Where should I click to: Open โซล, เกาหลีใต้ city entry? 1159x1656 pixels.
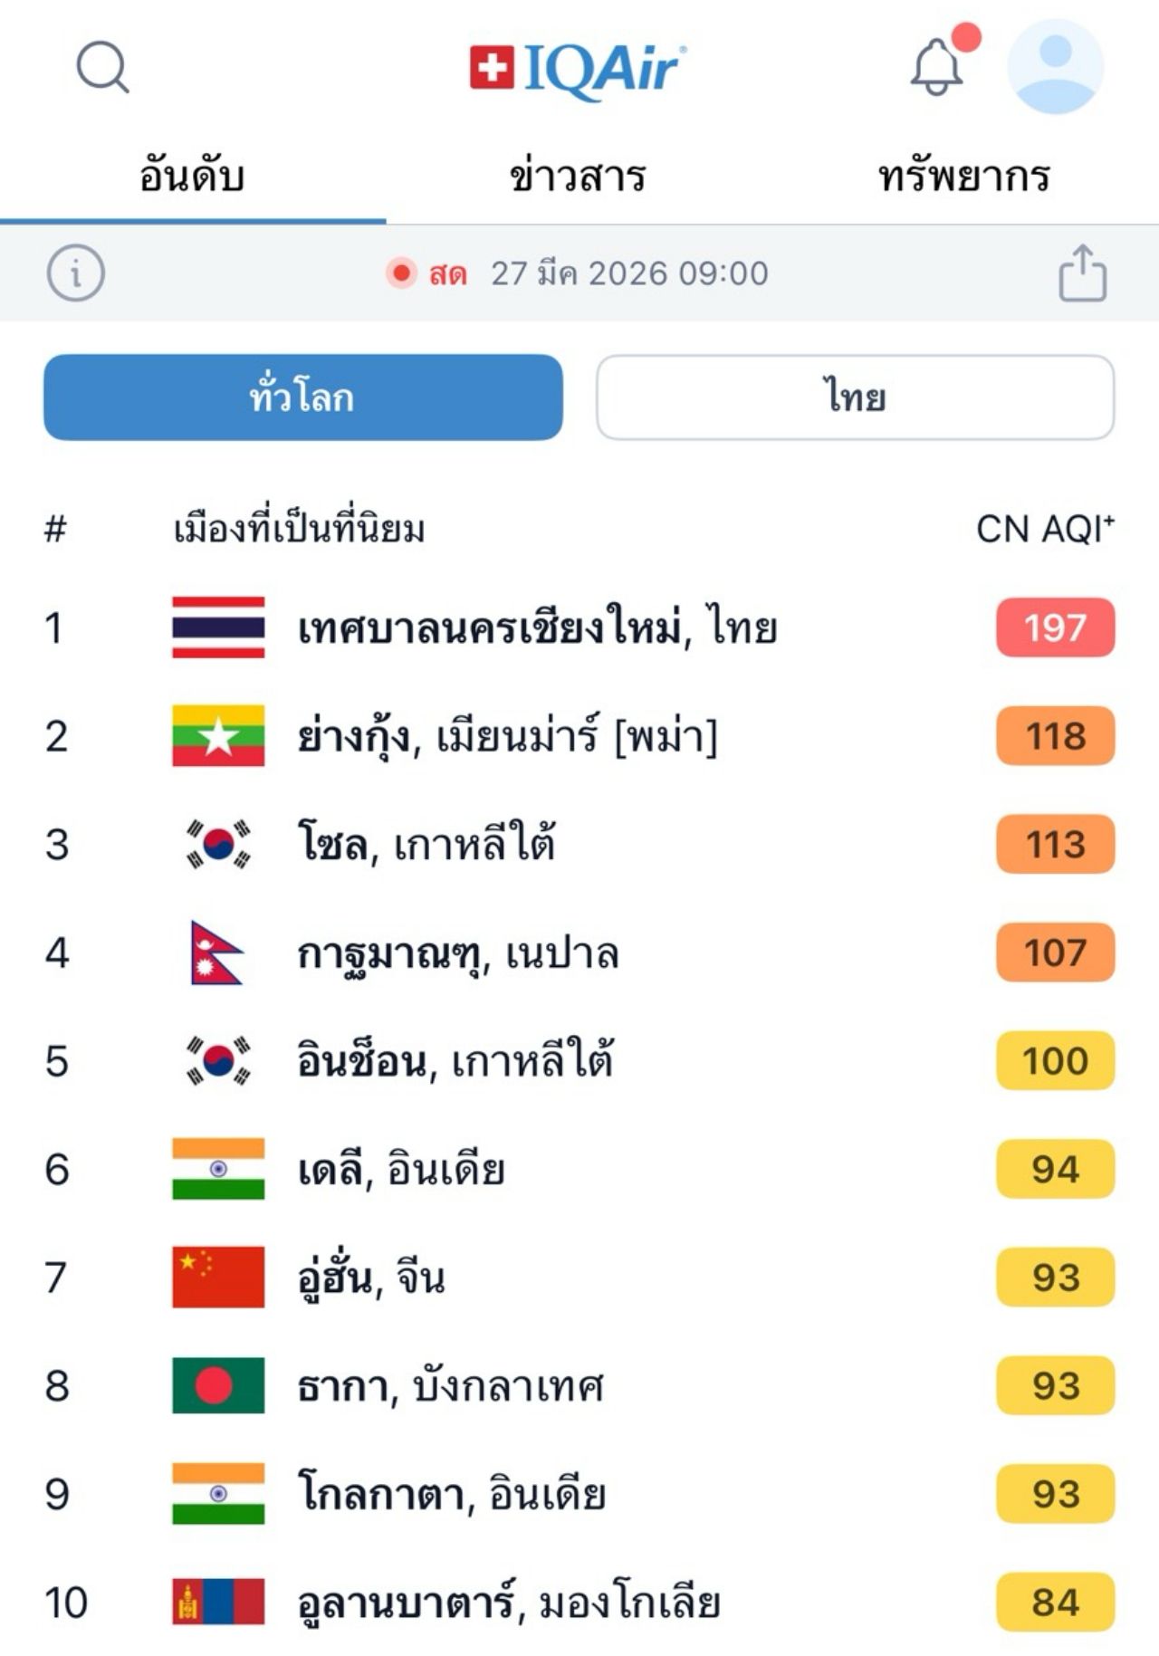click(x=426, y=844)
